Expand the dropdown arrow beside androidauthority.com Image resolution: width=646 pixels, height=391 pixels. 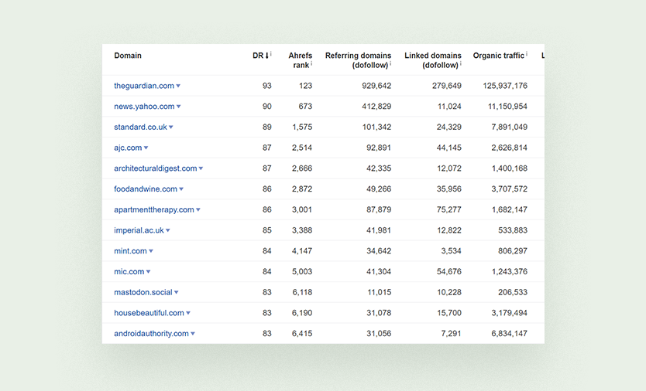coord(193,334)
